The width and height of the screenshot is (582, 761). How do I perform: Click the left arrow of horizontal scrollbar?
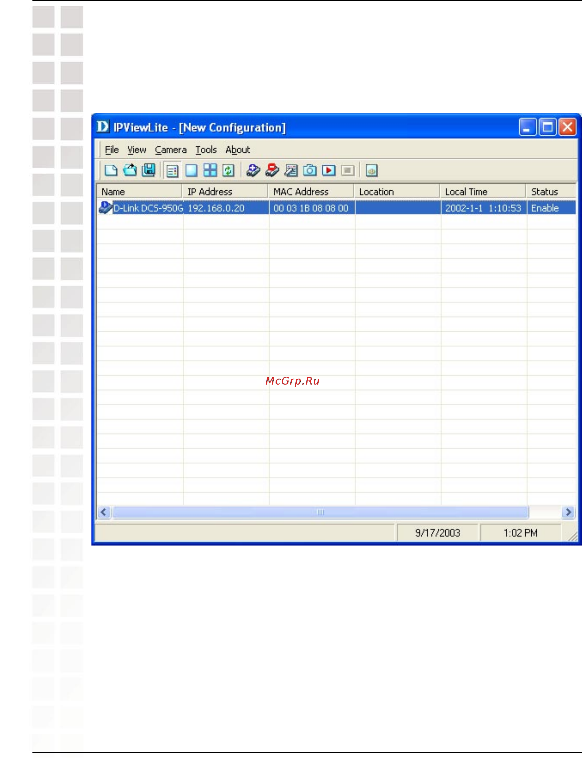pyautogui.click(x=104, y=512)
